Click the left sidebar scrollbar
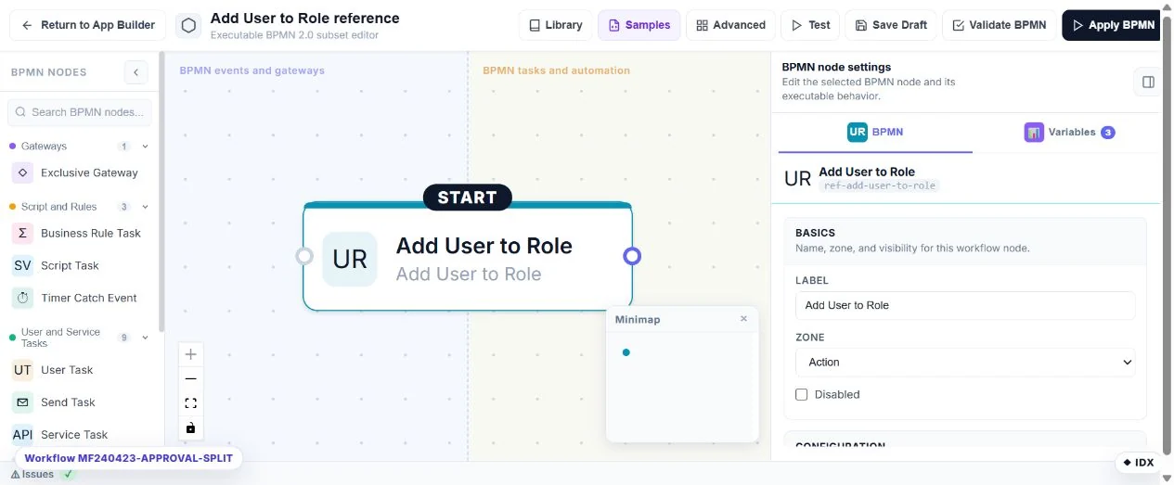Image resolution: width=1174 pixels, height=485 pixels. pos(162,193)
